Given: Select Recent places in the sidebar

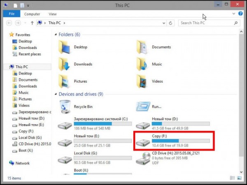Looking at the screenshot, I should coord(30,54).
